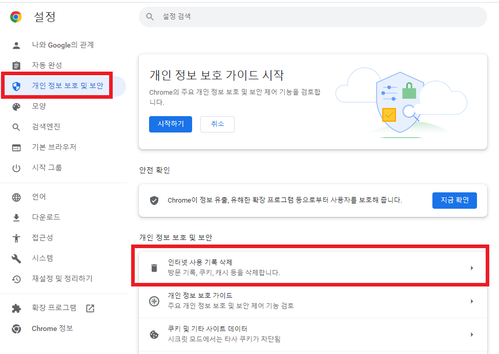
Task: Click the 다운로드 arrow icon
Action: (x=15, y=216)
